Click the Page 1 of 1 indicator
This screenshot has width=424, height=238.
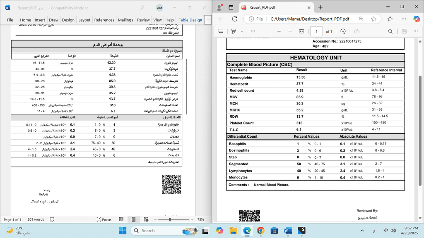point(12,219)
